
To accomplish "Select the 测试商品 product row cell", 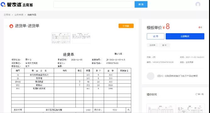I will pyautogui.click(x=39, y=82).
